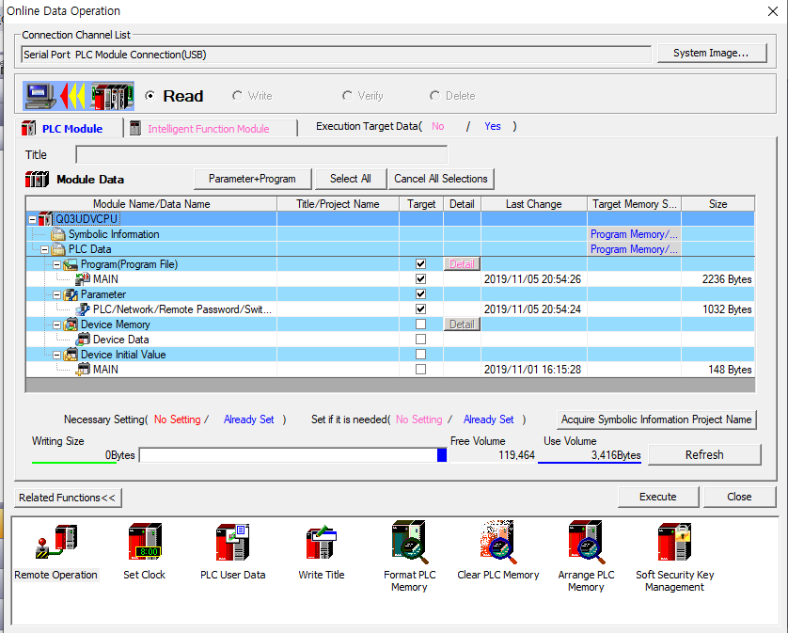Click the Parameter+Program button

pyautogui.click(x=252, y=179)
